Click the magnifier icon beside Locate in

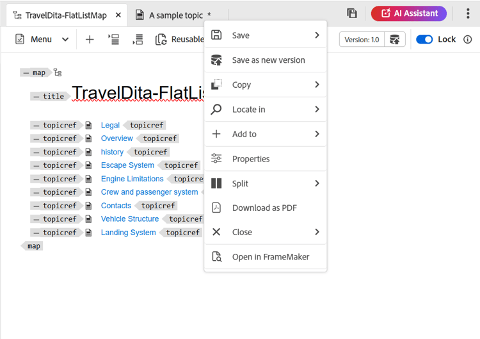coord(216,110)
